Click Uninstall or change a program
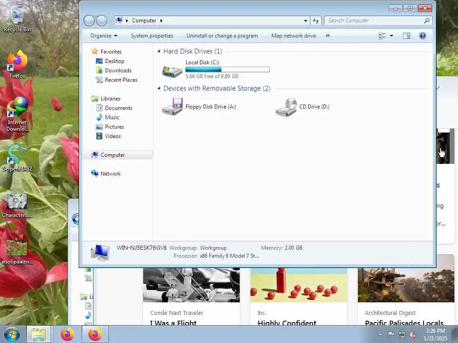 [222, 36]
